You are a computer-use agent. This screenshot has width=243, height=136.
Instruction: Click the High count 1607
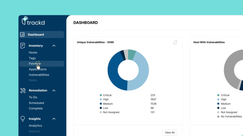[153, 99]
